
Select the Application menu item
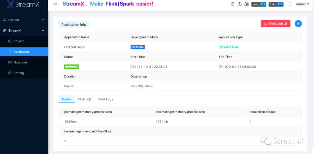click(x=24, y=52)
